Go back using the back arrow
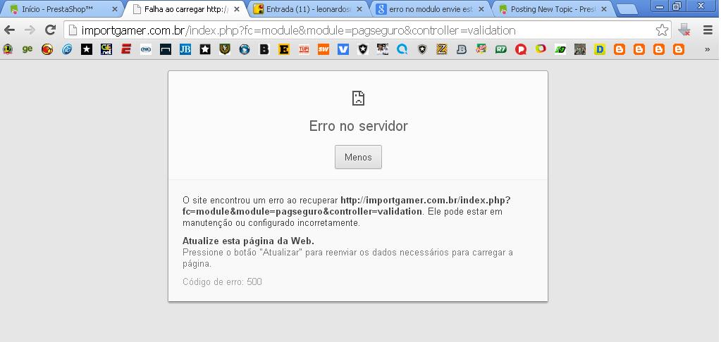721x342 pixels. pos(9,30)
